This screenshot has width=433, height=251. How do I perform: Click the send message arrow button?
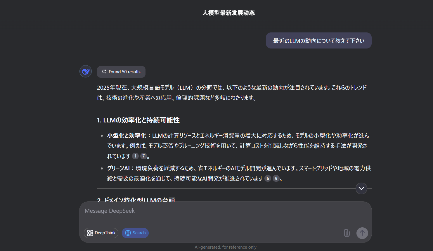pyautogui.click(x=362, y=233)
